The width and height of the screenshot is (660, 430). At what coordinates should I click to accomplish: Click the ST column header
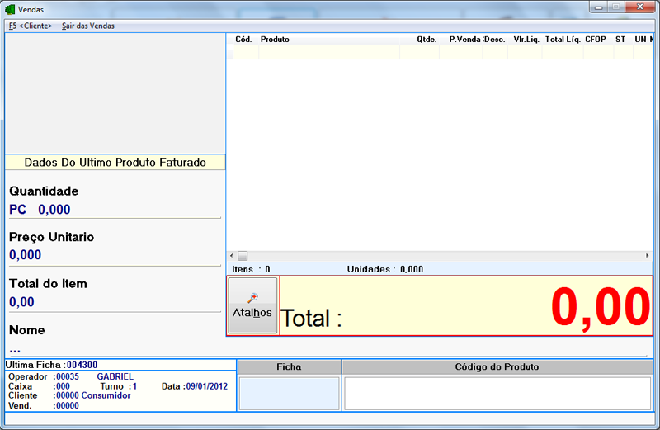point(620,39)
